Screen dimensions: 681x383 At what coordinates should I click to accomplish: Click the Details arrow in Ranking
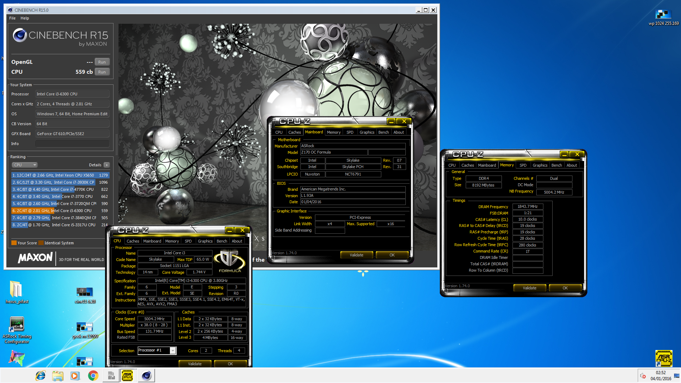pos(107,165)
